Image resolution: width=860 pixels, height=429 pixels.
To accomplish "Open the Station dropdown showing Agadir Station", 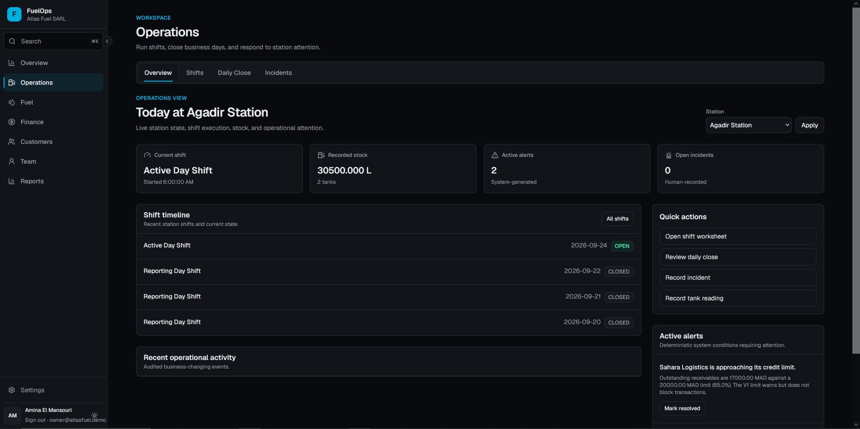I will click(x=748, y=125).
